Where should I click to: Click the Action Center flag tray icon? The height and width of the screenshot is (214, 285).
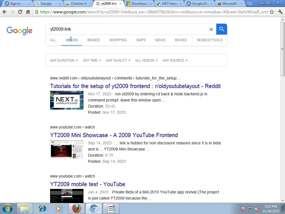[243, 209]
